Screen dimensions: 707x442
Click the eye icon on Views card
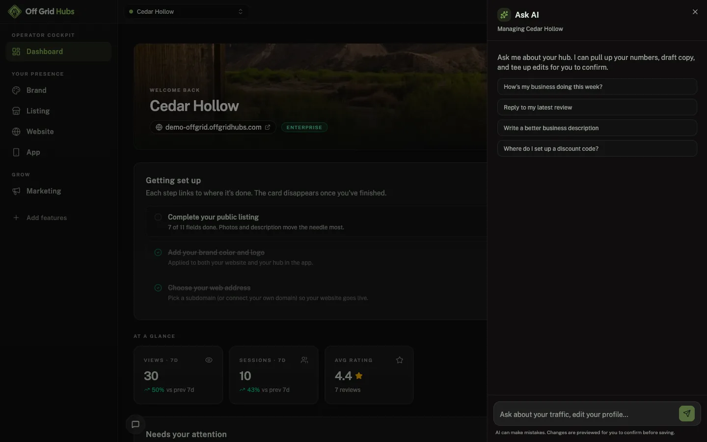pos(209,360)
